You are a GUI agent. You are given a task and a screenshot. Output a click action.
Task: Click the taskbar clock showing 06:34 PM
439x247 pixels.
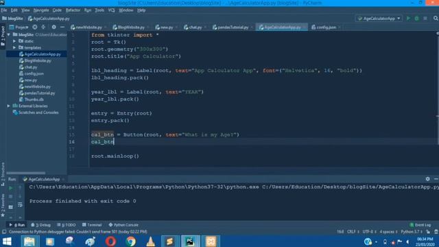425,239
